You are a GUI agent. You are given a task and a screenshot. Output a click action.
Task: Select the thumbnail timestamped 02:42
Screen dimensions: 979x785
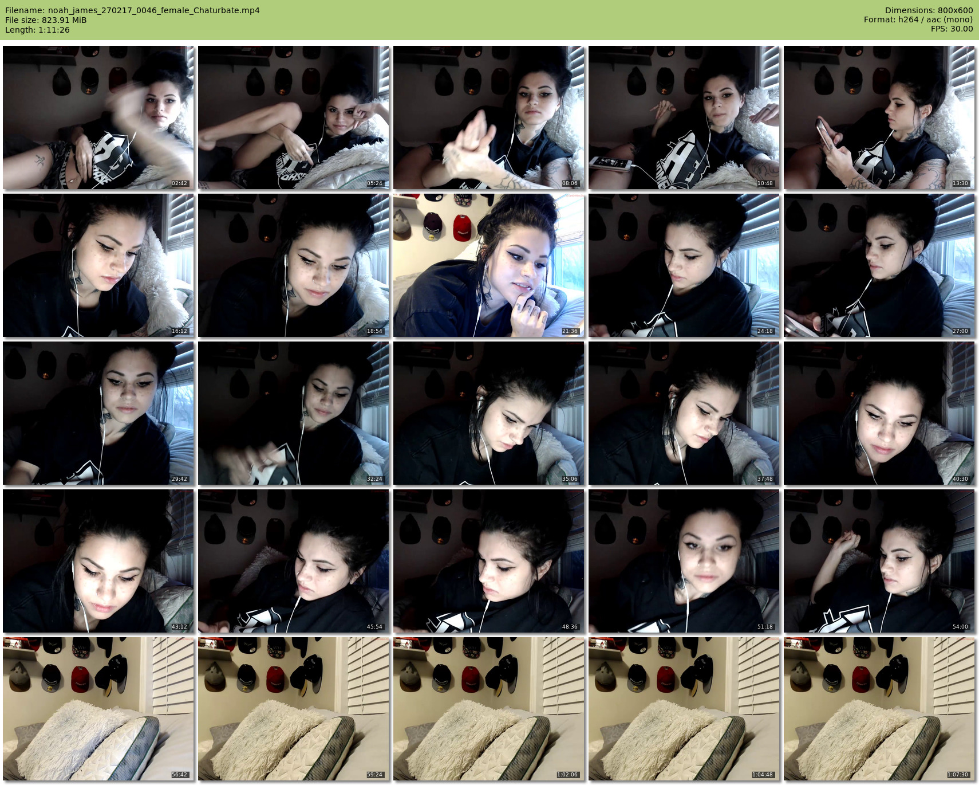coord(98,117)
